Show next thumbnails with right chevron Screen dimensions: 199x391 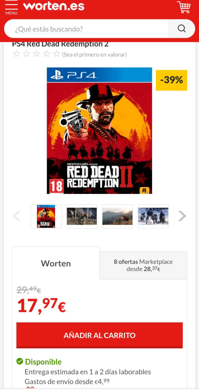pyautogui.click(x=182, y=216)
